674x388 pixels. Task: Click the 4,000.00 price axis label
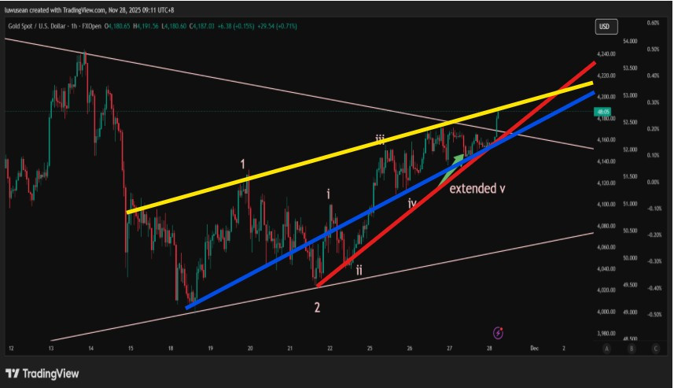tap(606, 312)
